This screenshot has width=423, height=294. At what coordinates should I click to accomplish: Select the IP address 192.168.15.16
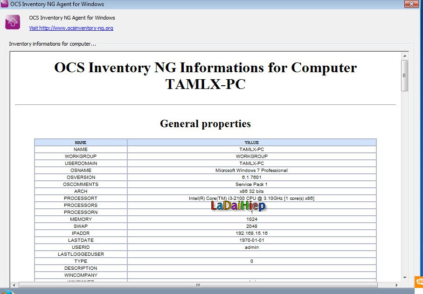click(x=252, y=233)
